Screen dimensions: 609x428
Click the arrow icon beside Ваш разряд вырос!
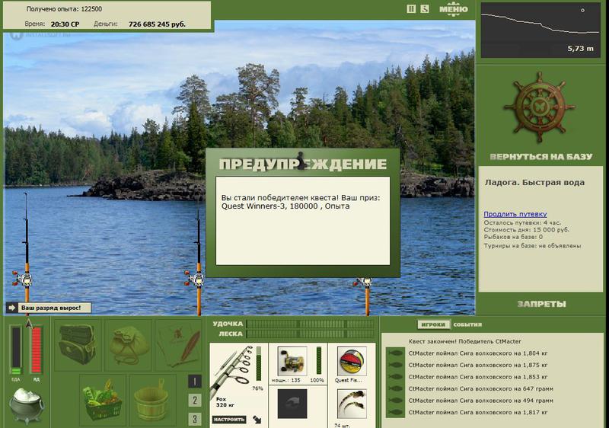(x=11, y=308)
